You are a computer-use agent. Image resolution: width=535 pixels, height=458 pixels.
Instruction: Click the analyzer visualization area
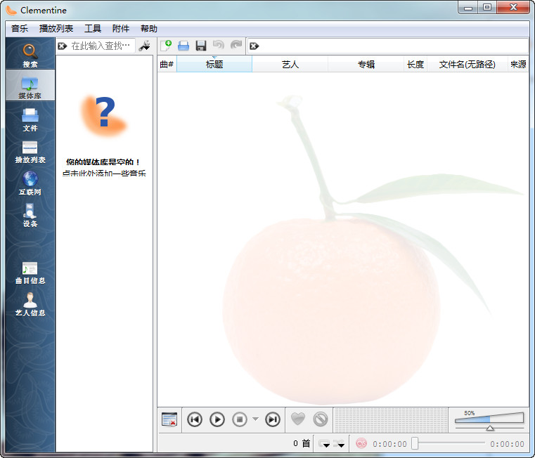(x=391, y=420)
